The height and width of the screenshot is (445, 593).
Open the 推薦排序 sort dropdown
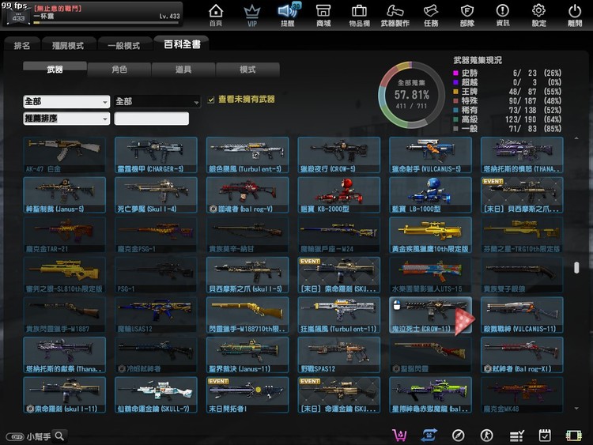pyautogui.click(x=66, y=119)
